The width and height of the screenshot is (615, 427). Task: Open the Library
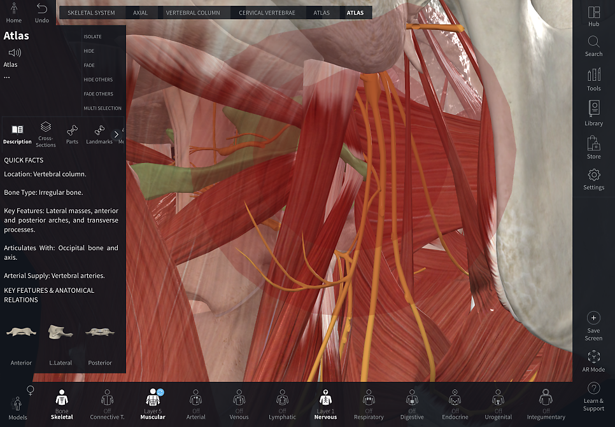tap(593, 113)
